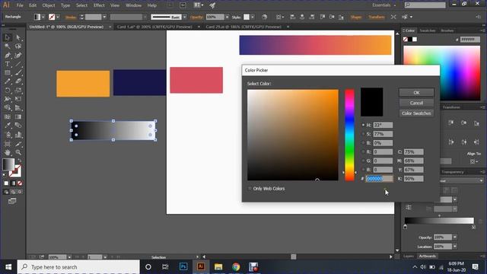Click the C cyan percentage field

(x=414, y=152)
